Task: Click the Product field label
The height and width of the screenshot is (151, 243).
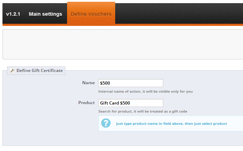Action: pos(86,103)
